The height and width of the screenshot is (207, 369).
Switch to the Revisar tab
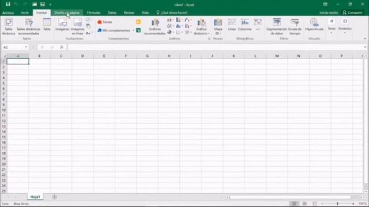point(129,13)
